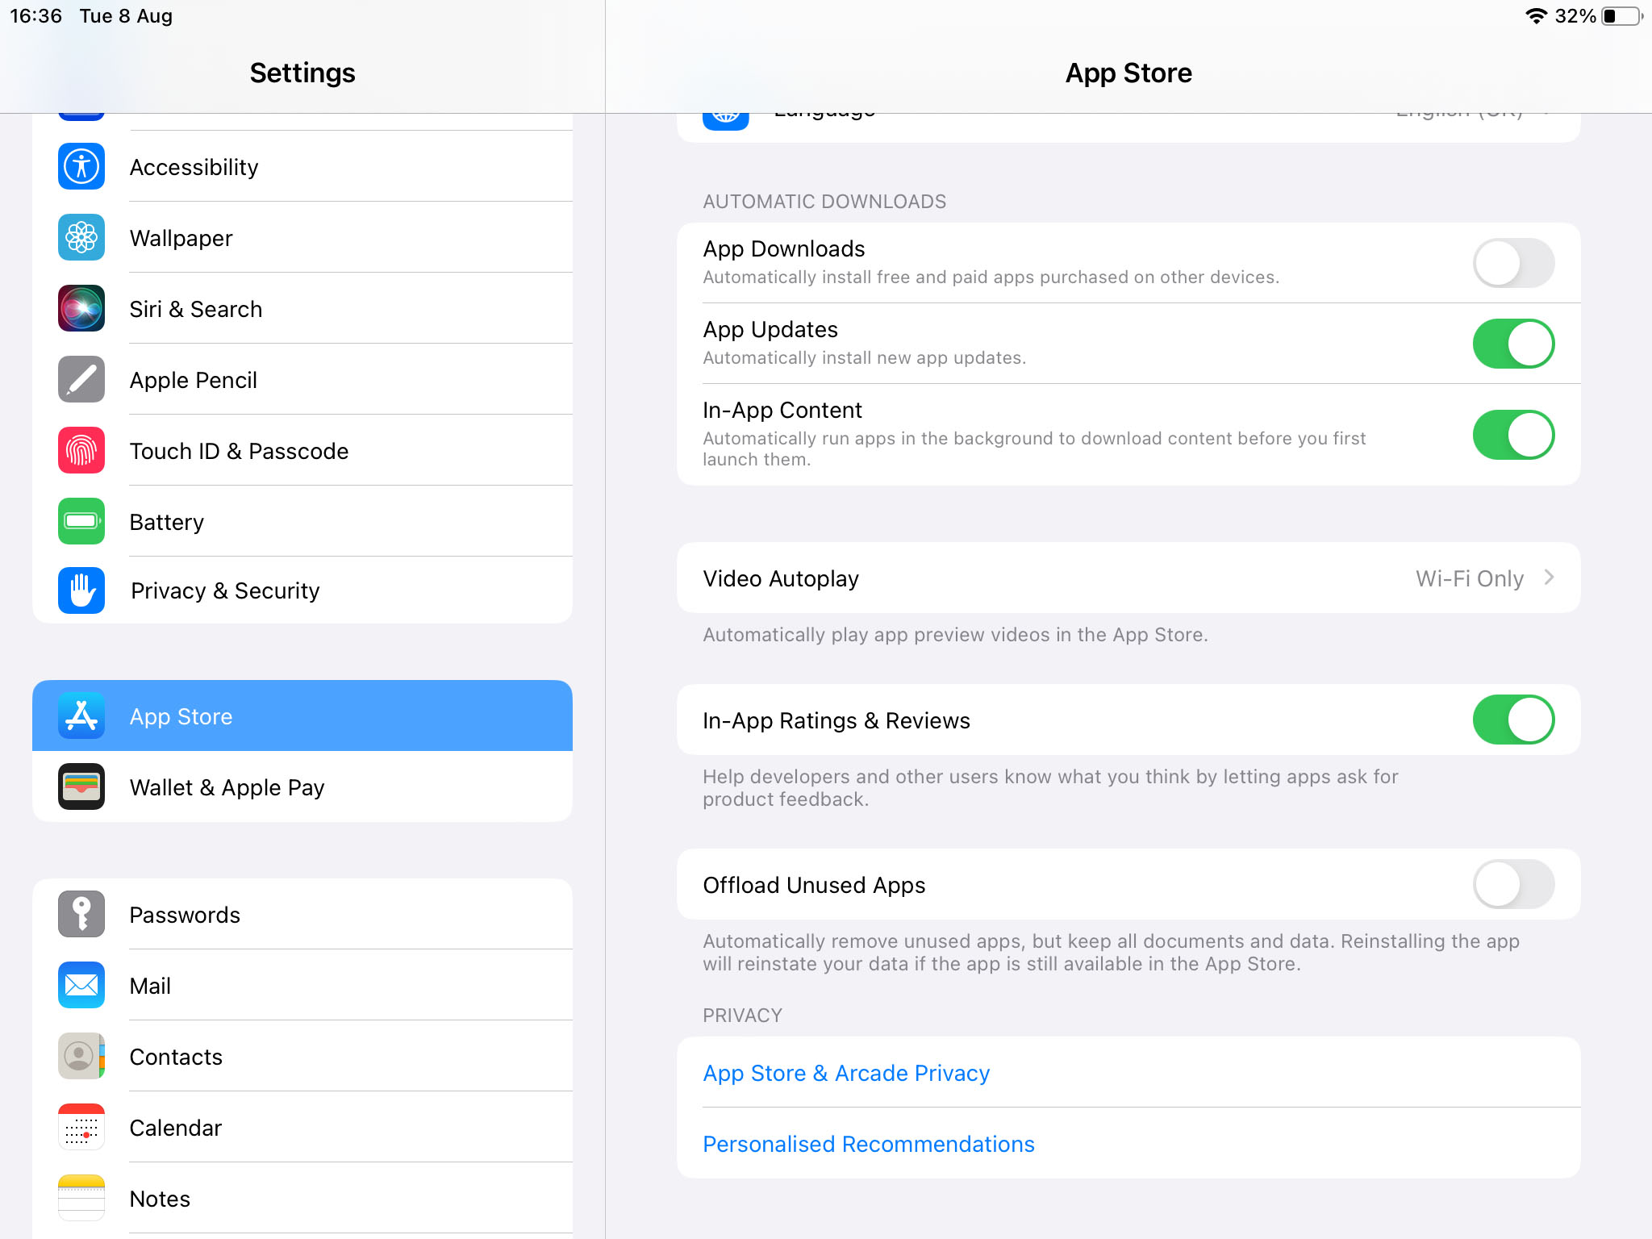Change Wi-Fi Only video autoplay setting

1469,578
